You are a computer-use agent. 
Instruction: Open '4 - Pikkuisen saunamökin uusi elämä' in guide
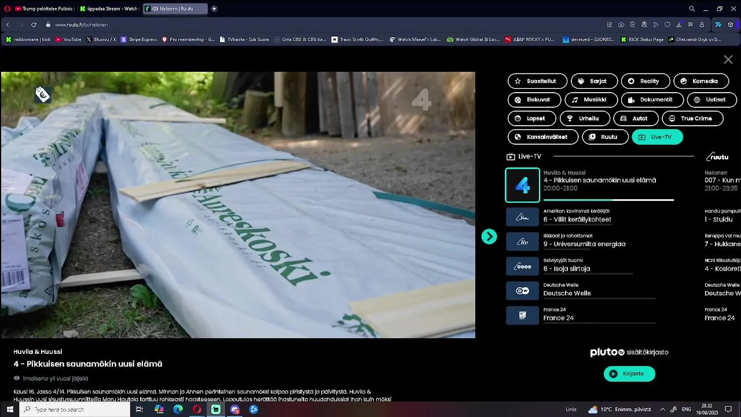pyautogui.click(x=600, y=180)
